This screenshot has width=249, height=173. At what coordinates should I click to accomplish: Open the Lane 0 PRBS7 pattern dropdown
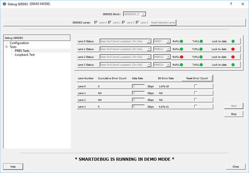[162, 41]
